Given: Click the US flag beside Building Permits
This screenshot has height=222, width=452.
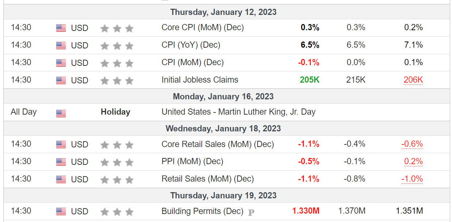Looking at the screenshot, I should tap(61, 211).
